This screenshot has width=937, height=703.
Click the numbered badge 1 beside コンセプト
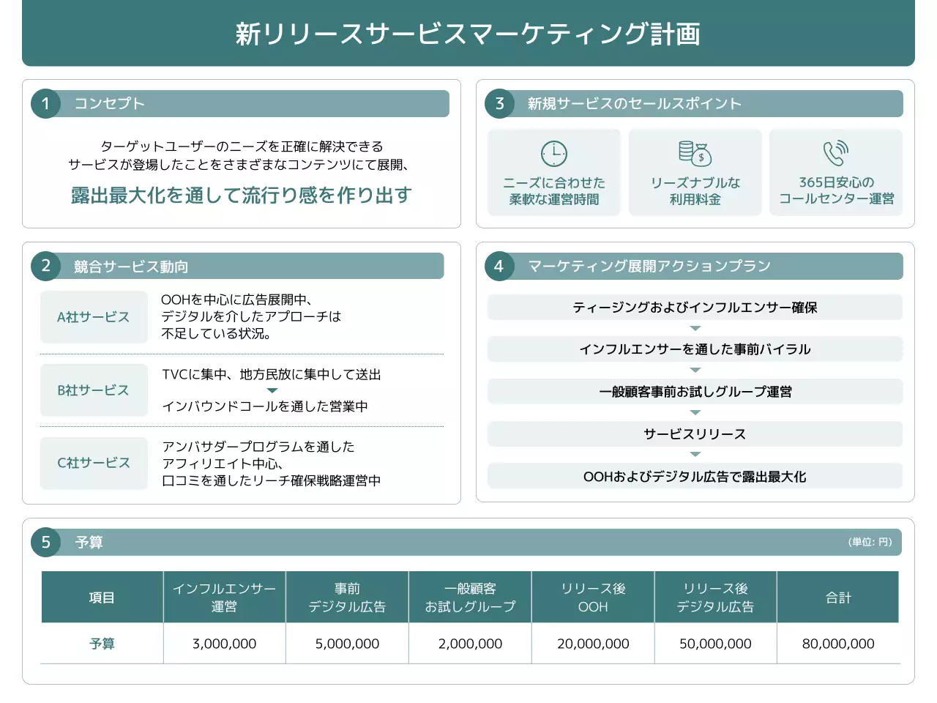[x=45, y=103]
